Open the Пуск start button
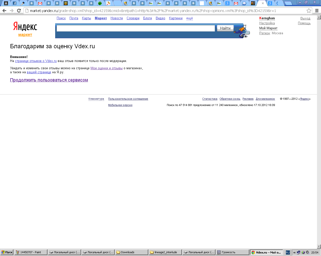Screen dimensions: 321x256 [7, 252]
